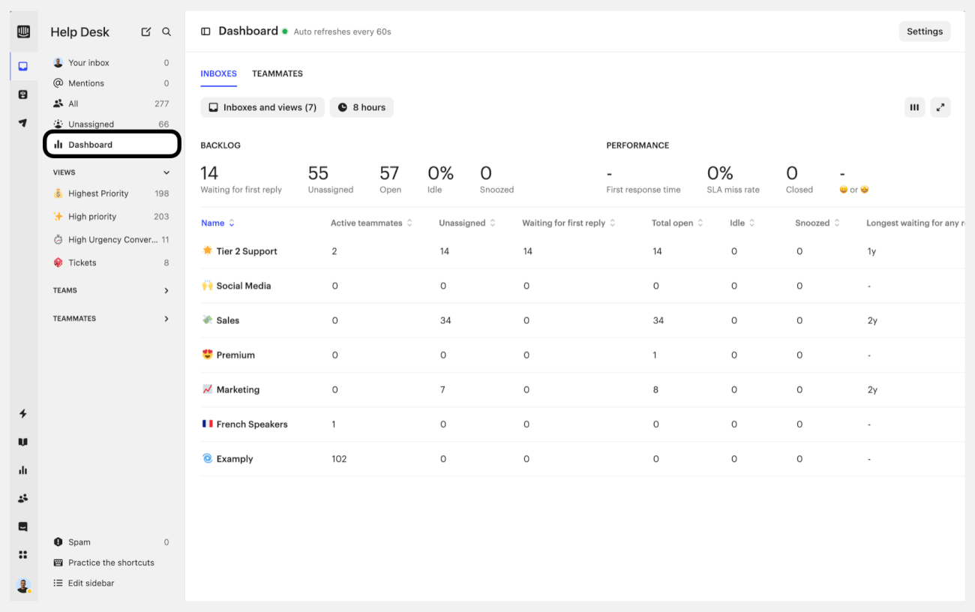Toggle sorting on the Unassigned column
The width and height of the screenshot is (975, 612).
point(491,223)
